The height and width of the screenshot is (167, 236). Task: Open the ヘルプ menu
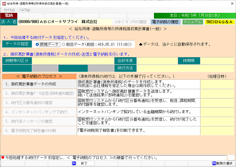click(x=24, y=10)
